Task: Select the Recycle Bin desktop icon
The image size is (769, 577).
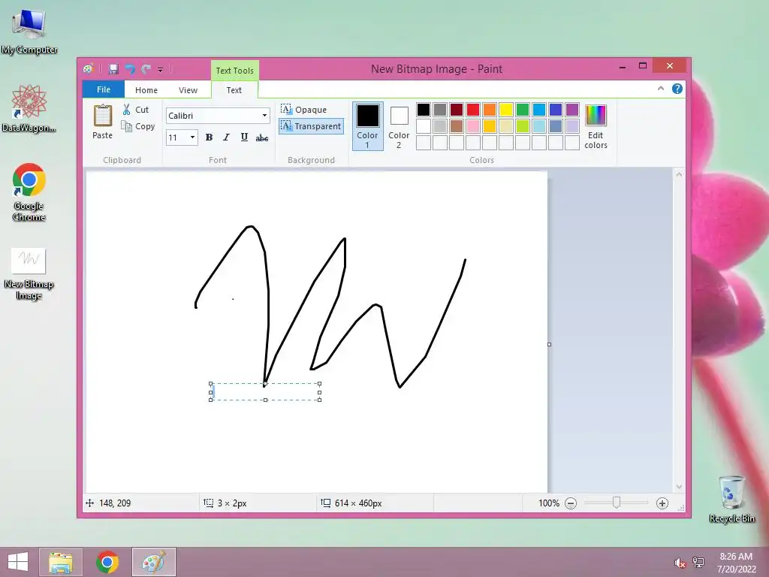Action: coord(731,499)
